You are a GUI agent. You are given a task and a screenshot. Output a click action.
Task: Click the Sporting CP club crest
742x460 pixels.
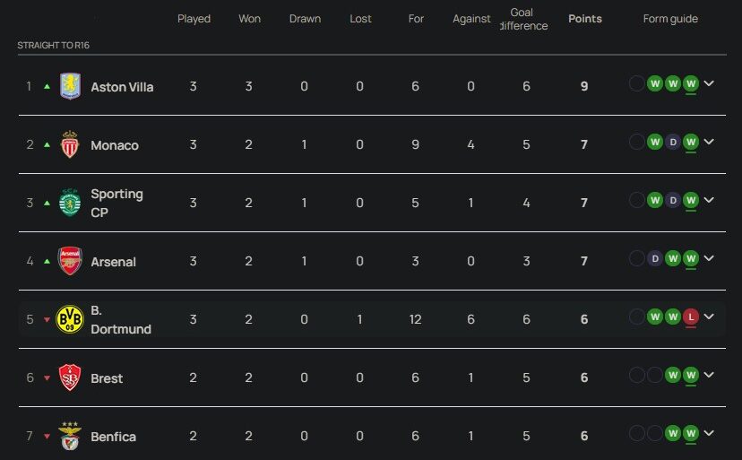coord(70,203)
